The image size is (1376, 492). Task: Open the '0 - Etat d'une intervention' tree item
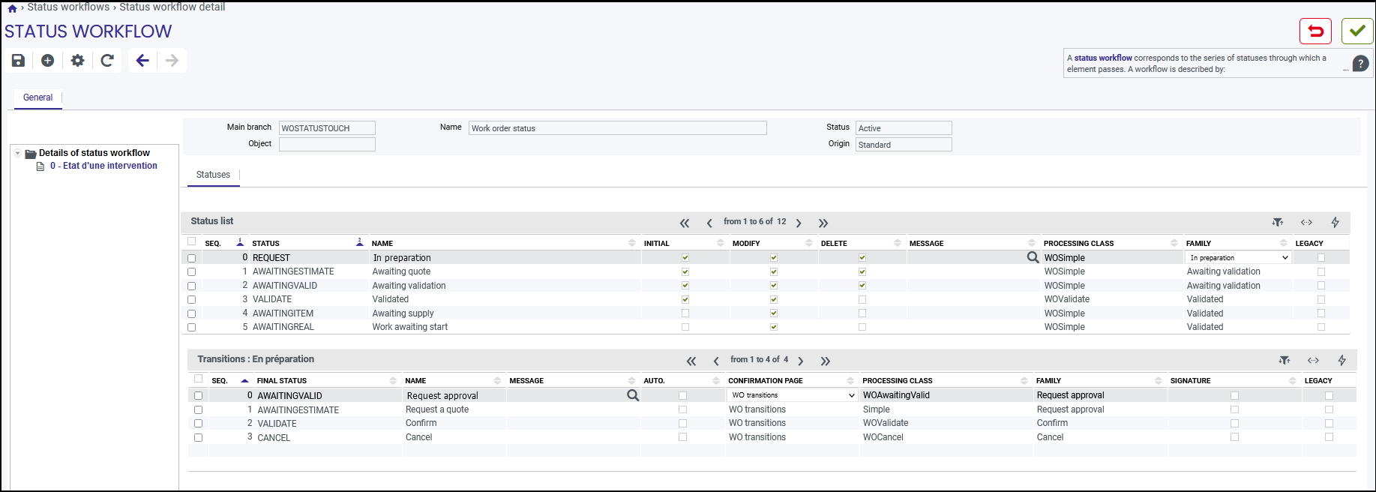(x=103, y=166)
